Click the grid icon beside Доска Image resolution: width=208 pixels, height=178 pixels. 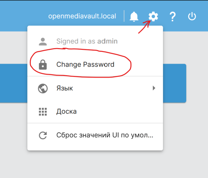43,112
